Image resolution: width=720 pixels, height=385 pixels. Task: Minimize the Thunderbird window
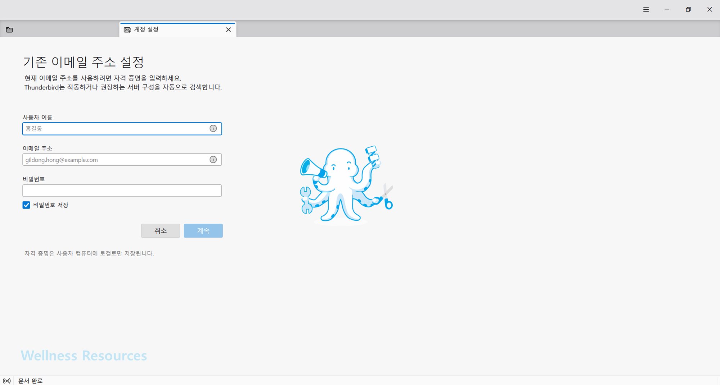(x=667, y=10)
